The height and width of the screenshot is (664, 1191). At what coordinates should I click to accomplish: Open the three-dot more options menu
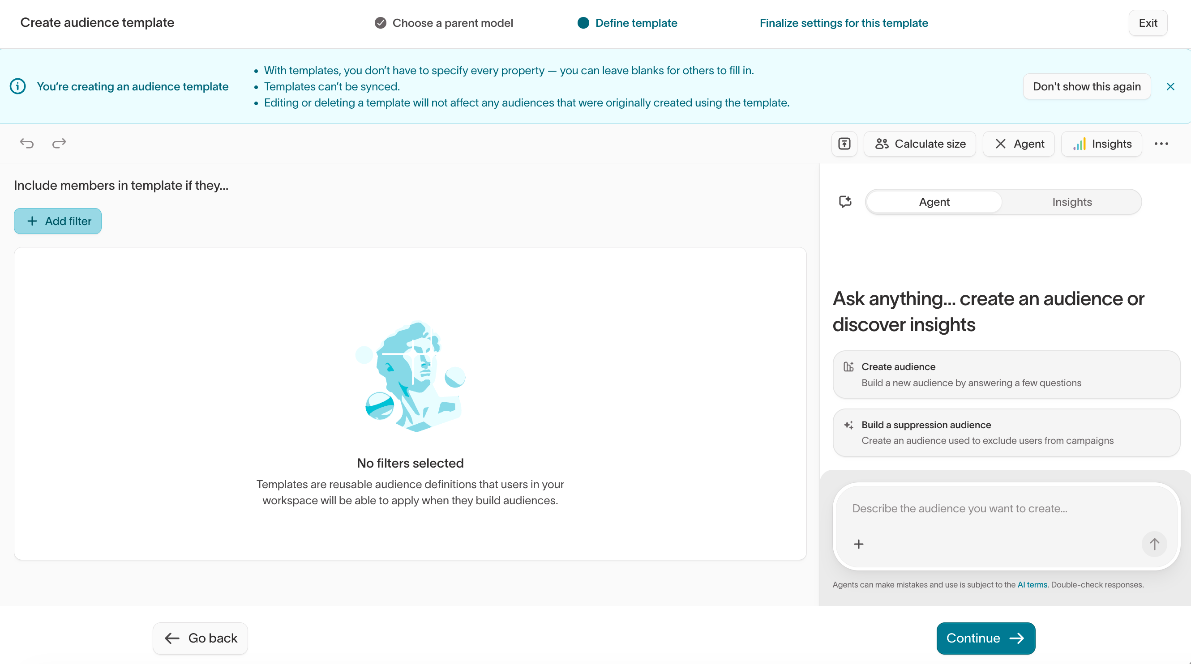[1161, 144]
